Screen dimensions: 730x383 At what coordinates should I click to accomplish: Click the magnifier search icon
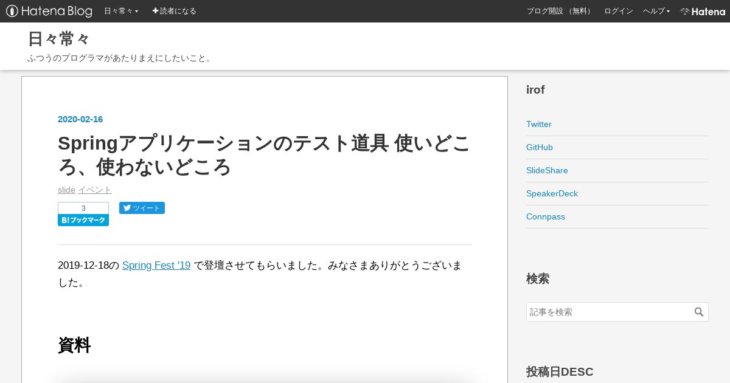[x=699, y=312]
